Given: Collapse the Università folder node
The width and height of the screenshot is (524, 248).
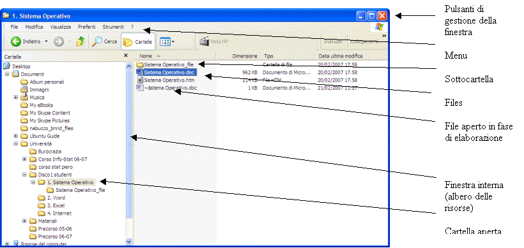Looking at the screenshot, I should [x=16, y=143].
